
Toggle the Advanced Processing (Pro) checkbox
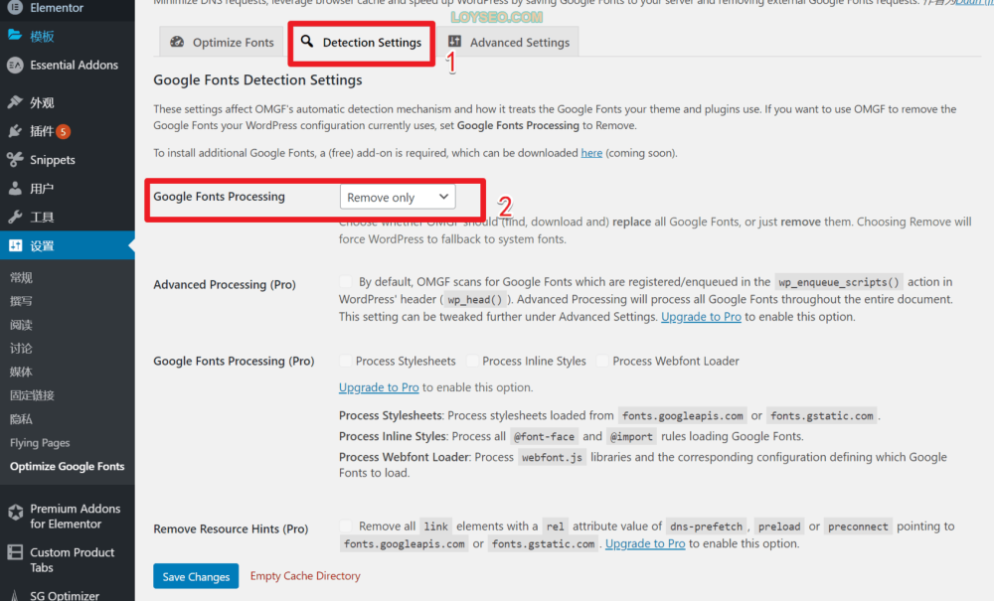[346, 281]
